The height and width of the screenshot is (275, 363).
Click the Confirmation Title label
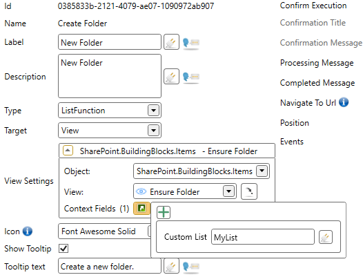point(313,23)
